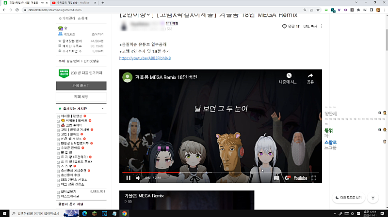The height and width of the screenshot is (217, 388).
Task: Open the youtu.be link in the post
Action: pyautogui.click(x=145, y=58)
